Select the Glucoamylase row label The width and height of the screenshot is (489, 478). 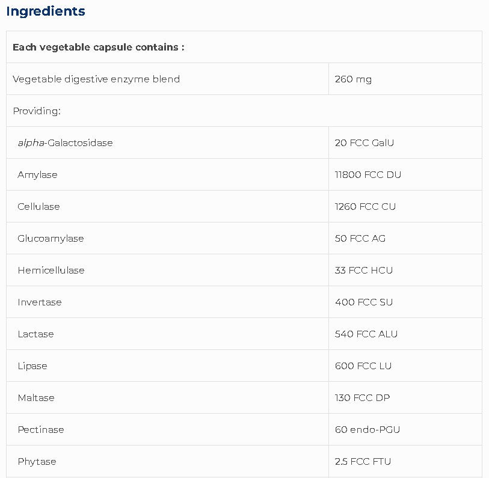51,238
